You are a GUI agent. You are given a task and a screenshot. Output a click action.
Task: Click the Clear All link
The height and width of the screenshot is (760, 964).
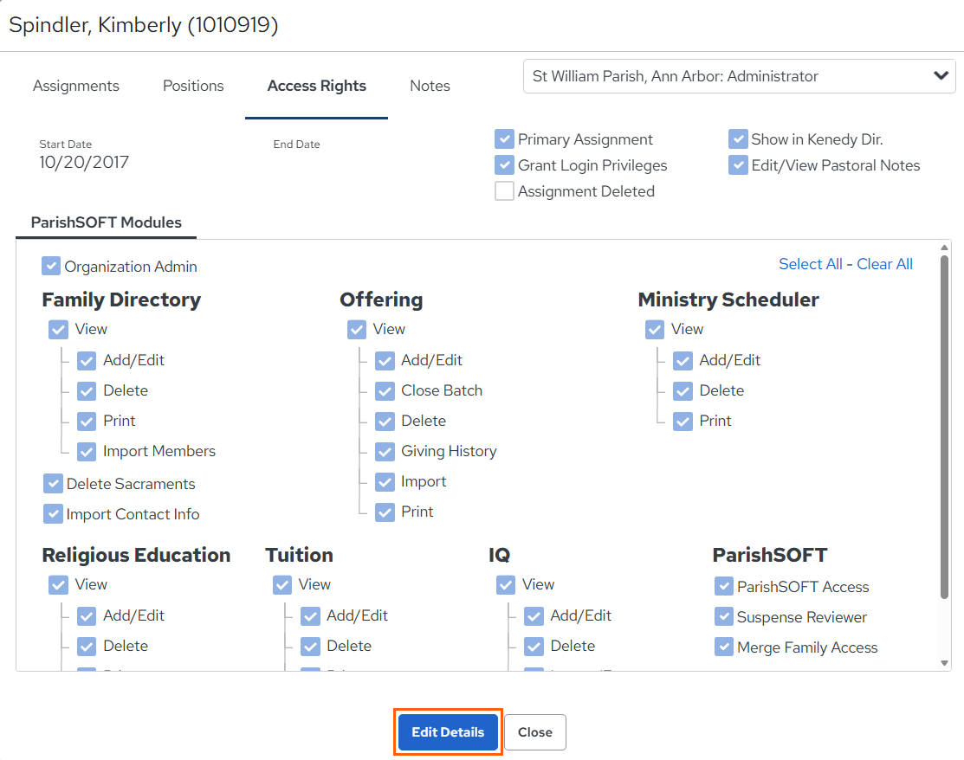pyautogui.click(x=884, y=264)
